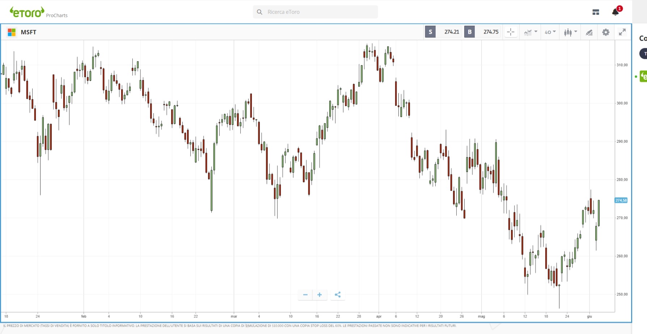This screenshot has height=334, width=647.
Task: Click the 260.00 price axis label
Action: click(622, 256)
